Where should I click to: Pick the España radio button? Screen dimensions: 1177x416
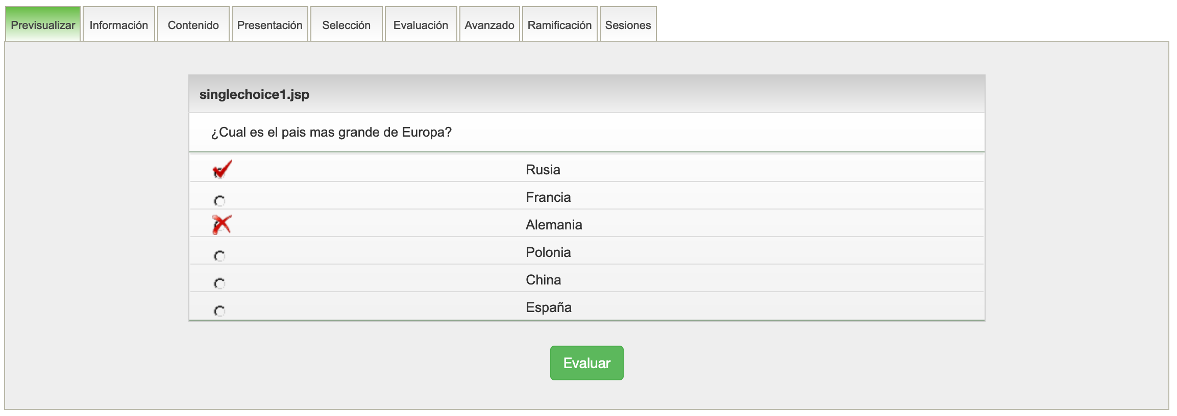click(219, 311)
